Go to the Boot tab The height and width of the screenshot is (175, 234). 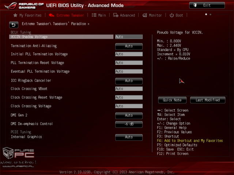[x=176, y=15]
